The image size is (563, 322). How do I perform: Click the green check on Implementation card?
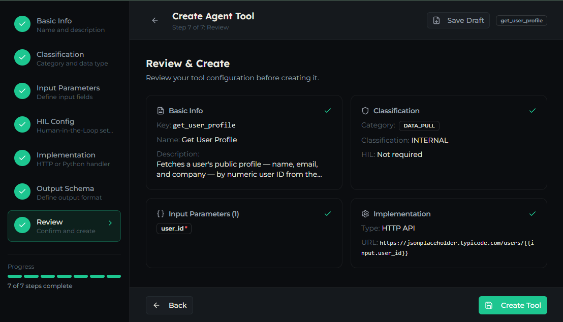tap(532, 214)
